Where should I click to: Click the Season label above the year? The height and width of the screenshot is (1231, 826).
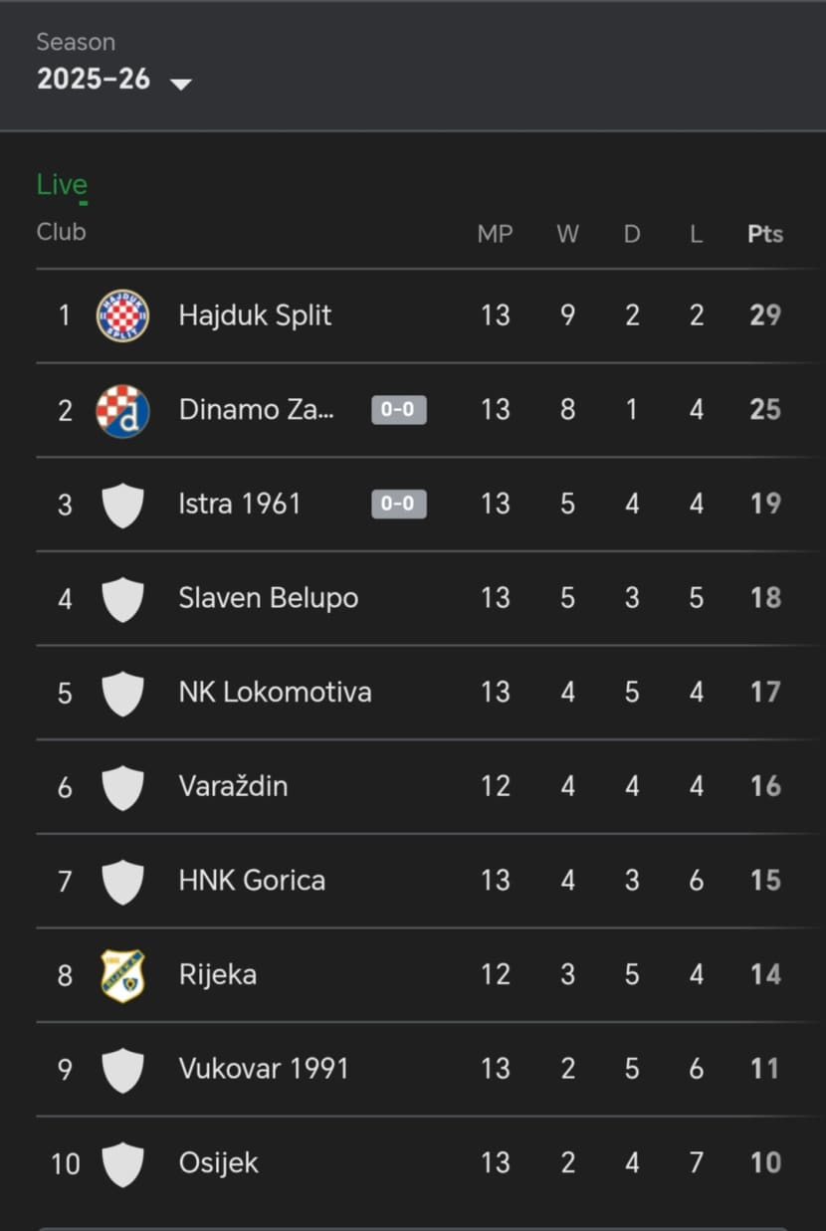[76, 42]
